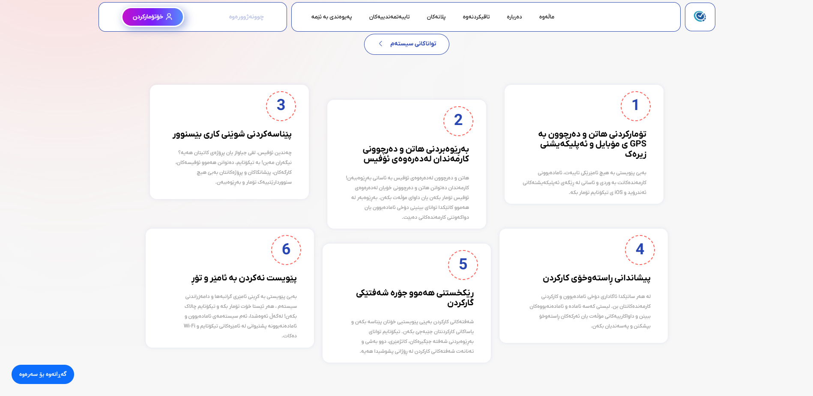Open پەیوەندی بە ئێمە nav link

(x=332, y=17)
